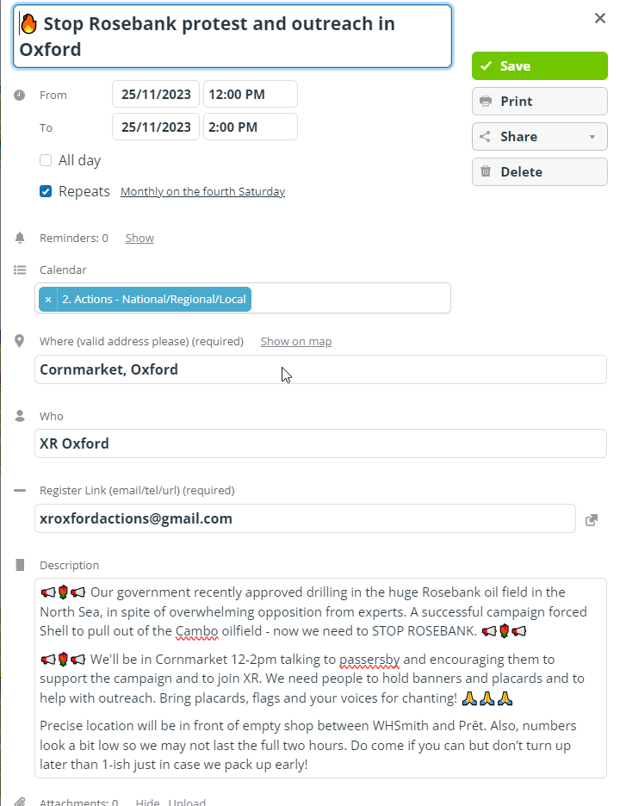Screen dimensions: 620x806
Task: Click the 12:00 PM start time field
Action: 251,94
